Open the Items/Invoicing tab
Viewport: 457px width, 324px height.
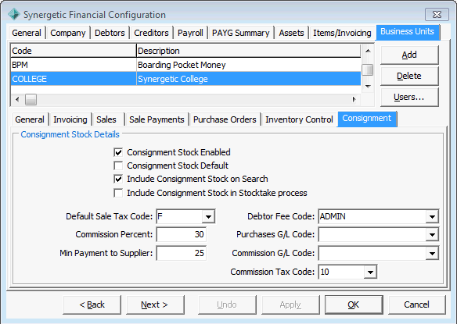coord(342,33)
